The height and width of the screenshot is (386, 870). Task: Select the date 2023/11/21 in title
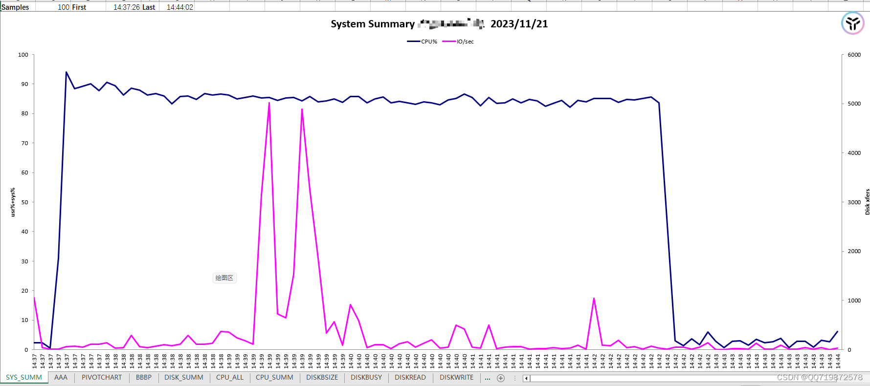pyautogui.click(x=519, y=24)
